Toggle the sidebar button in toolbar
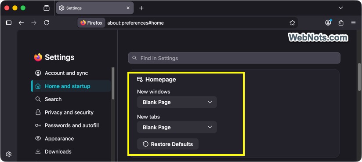The image size is (362, 162). click(8, 23)
